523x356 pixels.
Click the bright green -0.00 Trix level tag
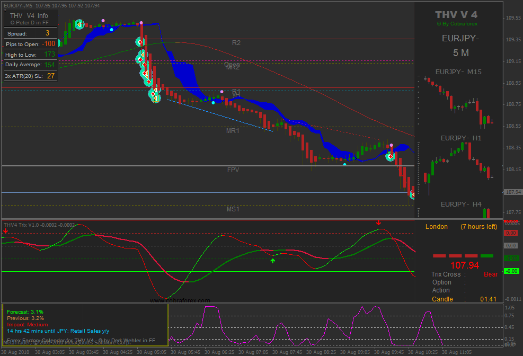tap(511, 271)
